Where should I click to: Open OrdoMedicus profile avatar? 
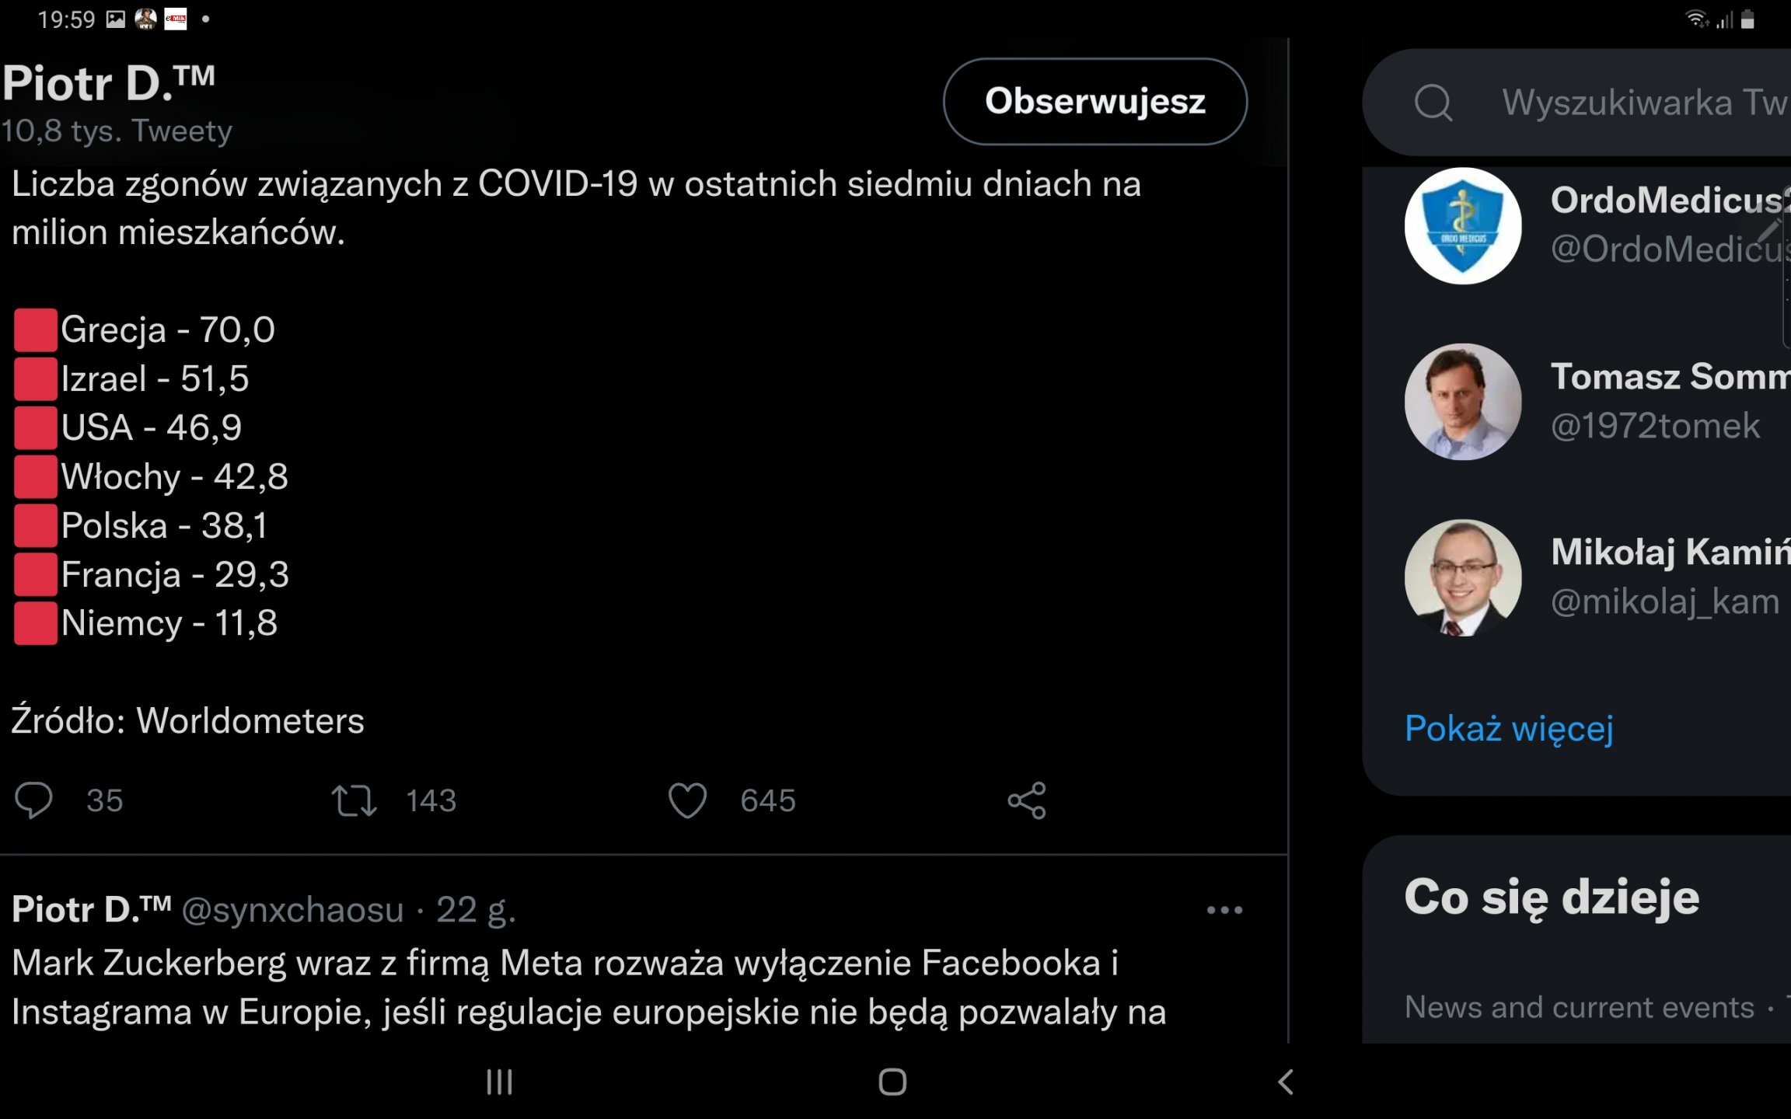tap(1463, 226)
